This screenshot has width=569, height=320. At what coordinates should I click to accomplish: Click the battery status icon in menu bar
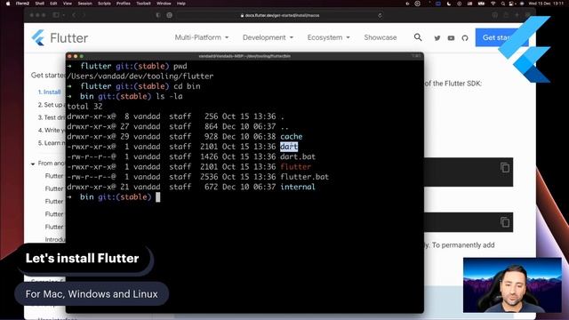coord(482,4)
